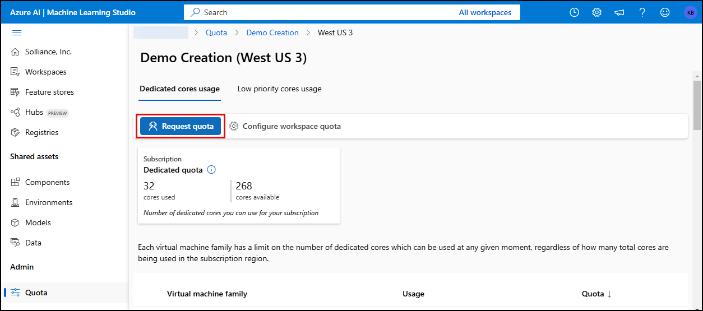The height and width of the screenshot is (311, 703).
Task: Open KB account avatar
Action: coord(690,12)
